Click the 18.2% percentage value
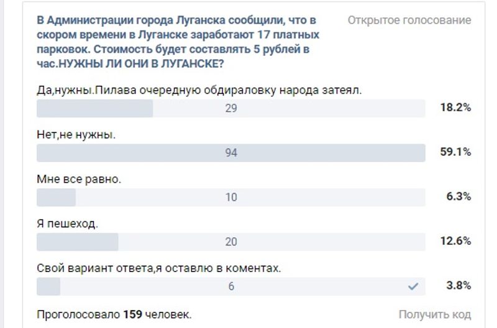 coord(455,107)
